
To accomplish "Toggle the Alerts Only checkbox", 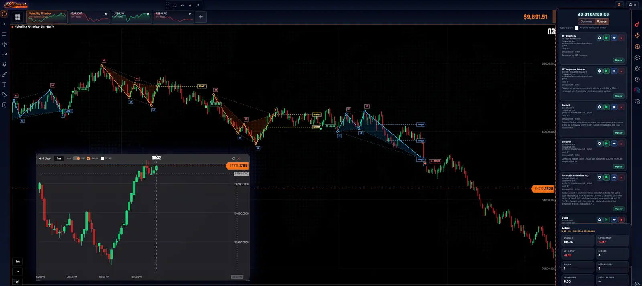I will [x=577, y=28].
